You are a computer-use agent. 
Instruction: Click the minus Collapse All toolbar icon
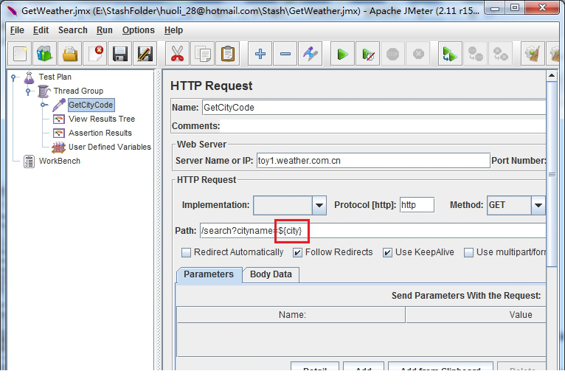[x=285, y=54]
